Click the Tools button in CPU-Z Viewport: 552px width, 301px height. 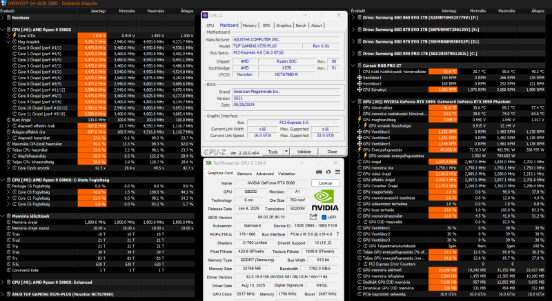(x=273, y=152)
